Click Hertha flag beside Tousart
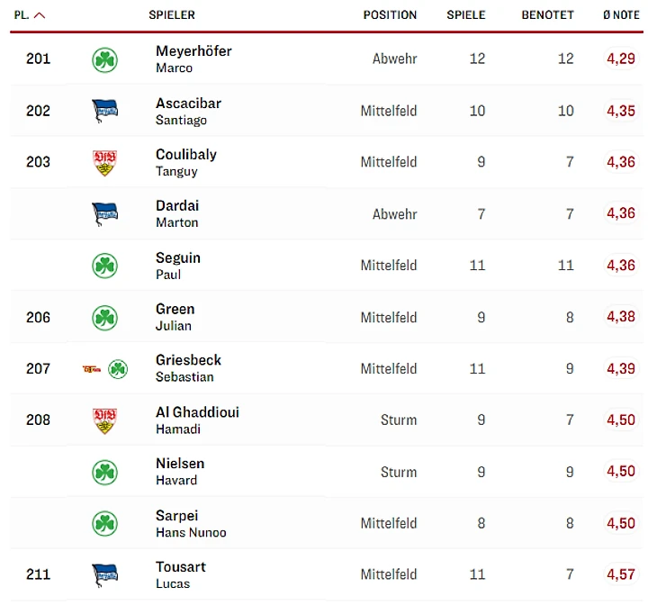This screenshot has width=657, height=605. click(104, 574)
